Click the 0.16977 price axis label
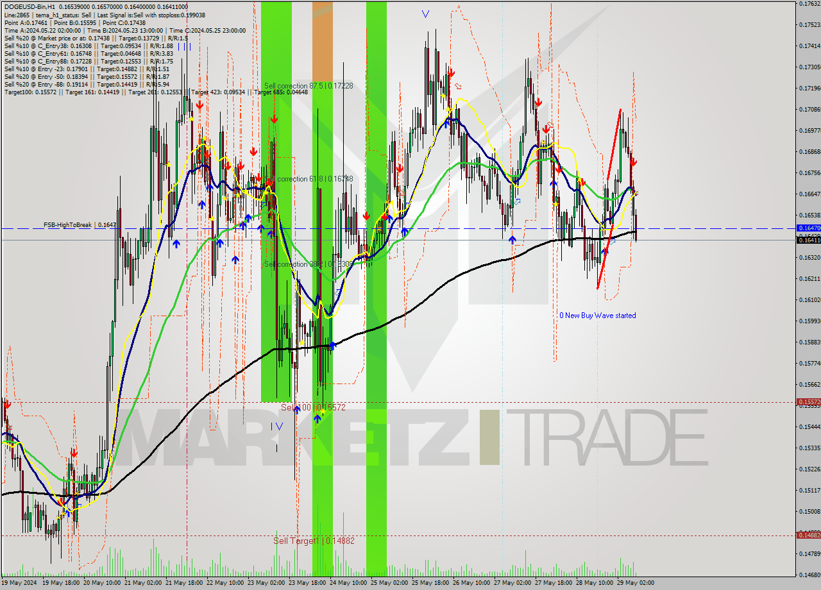This screenshot has width=821, height=590. tap(809, 131)
